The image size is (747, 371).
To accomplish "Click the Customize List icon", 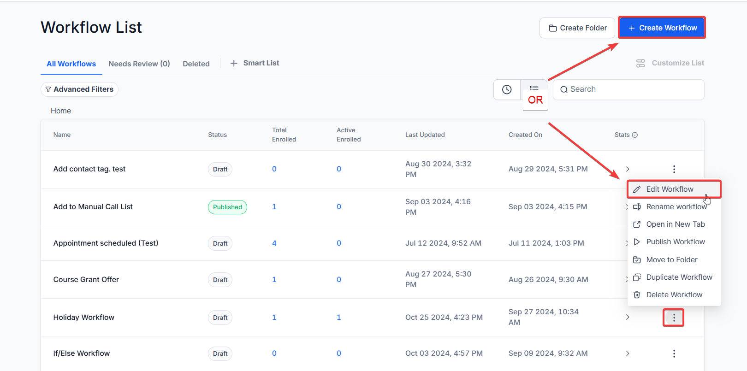I will click(x=640, y=63).
